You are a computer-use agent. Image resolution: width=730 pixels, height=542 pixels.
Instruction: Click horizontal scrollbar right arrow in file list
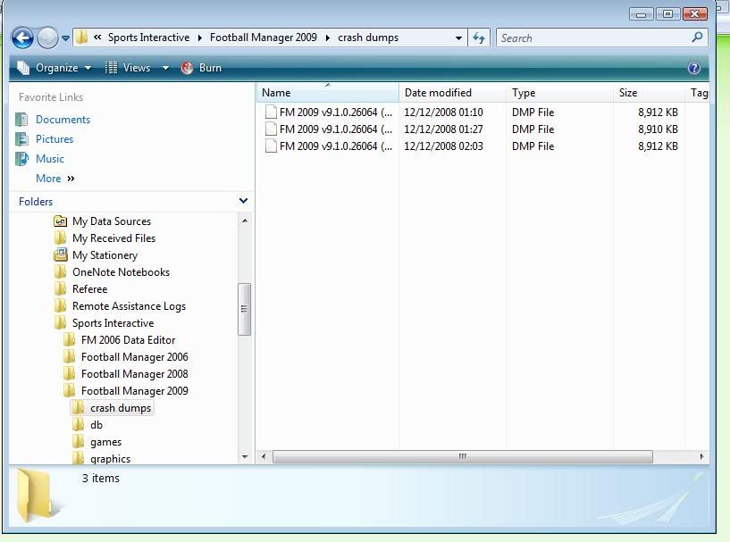(701, 457)
